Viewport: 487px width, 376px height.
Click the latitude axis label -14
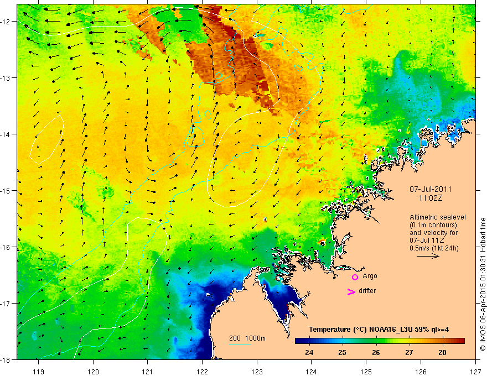click(x=6, y=134)
